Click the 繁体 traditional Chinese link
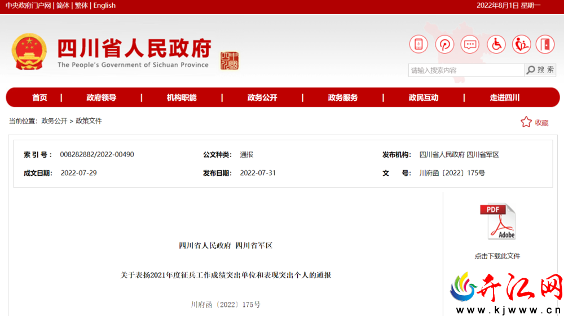Viewport: 564px width, 316px height. pyautogui.click(x=81, y=6)
